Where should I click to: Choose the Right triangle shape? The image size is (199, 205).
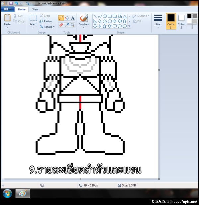click(95, 21)
